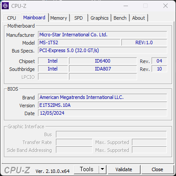The width and height of the screenshot is (176, 176).
Task: Click the Manufacturer label
Action: point(21,35)
